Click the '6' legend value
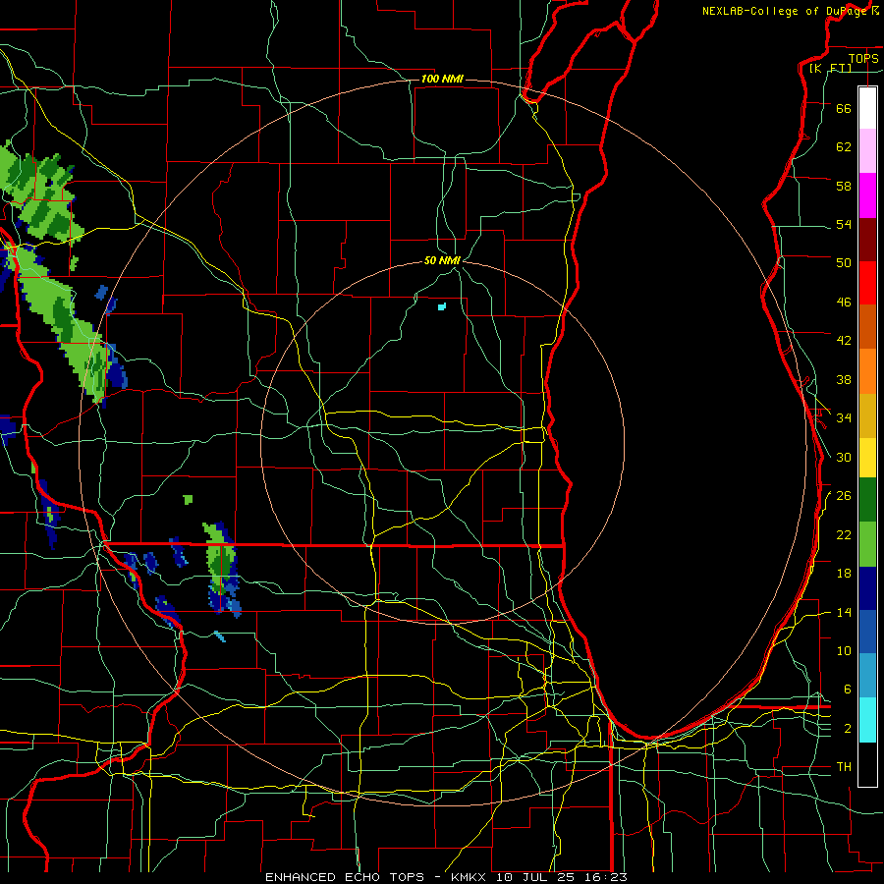 pos(848,690)
